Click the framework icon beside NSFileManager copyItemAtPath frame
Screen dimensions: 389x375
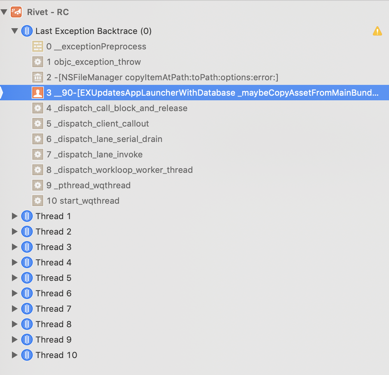tap(37, 77)
